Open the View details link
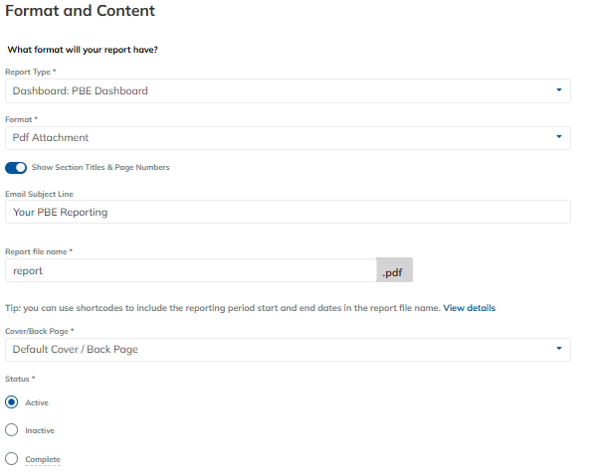This screenshot has width=589, height=475. [x=470, y=308]
